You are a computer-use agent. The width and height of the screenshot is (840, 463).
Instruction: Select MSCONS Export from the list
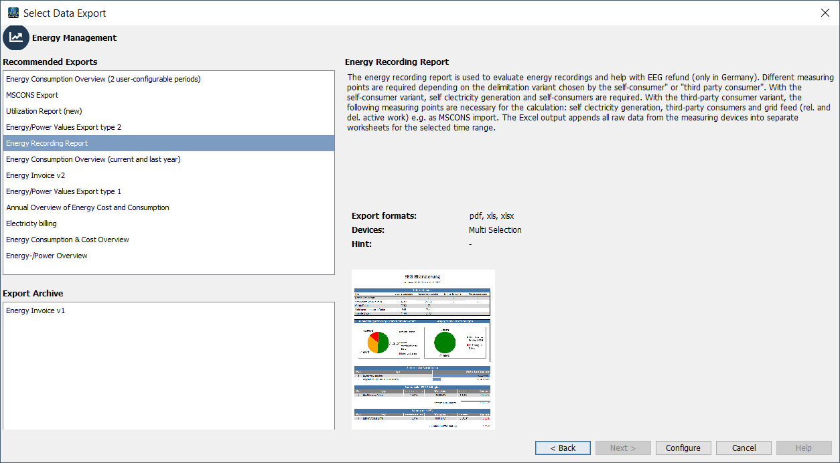[x=32, y=95]
